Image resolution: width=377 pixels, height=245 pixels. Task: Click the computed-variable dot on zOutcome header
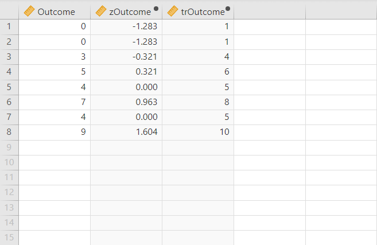pos(156,9)
